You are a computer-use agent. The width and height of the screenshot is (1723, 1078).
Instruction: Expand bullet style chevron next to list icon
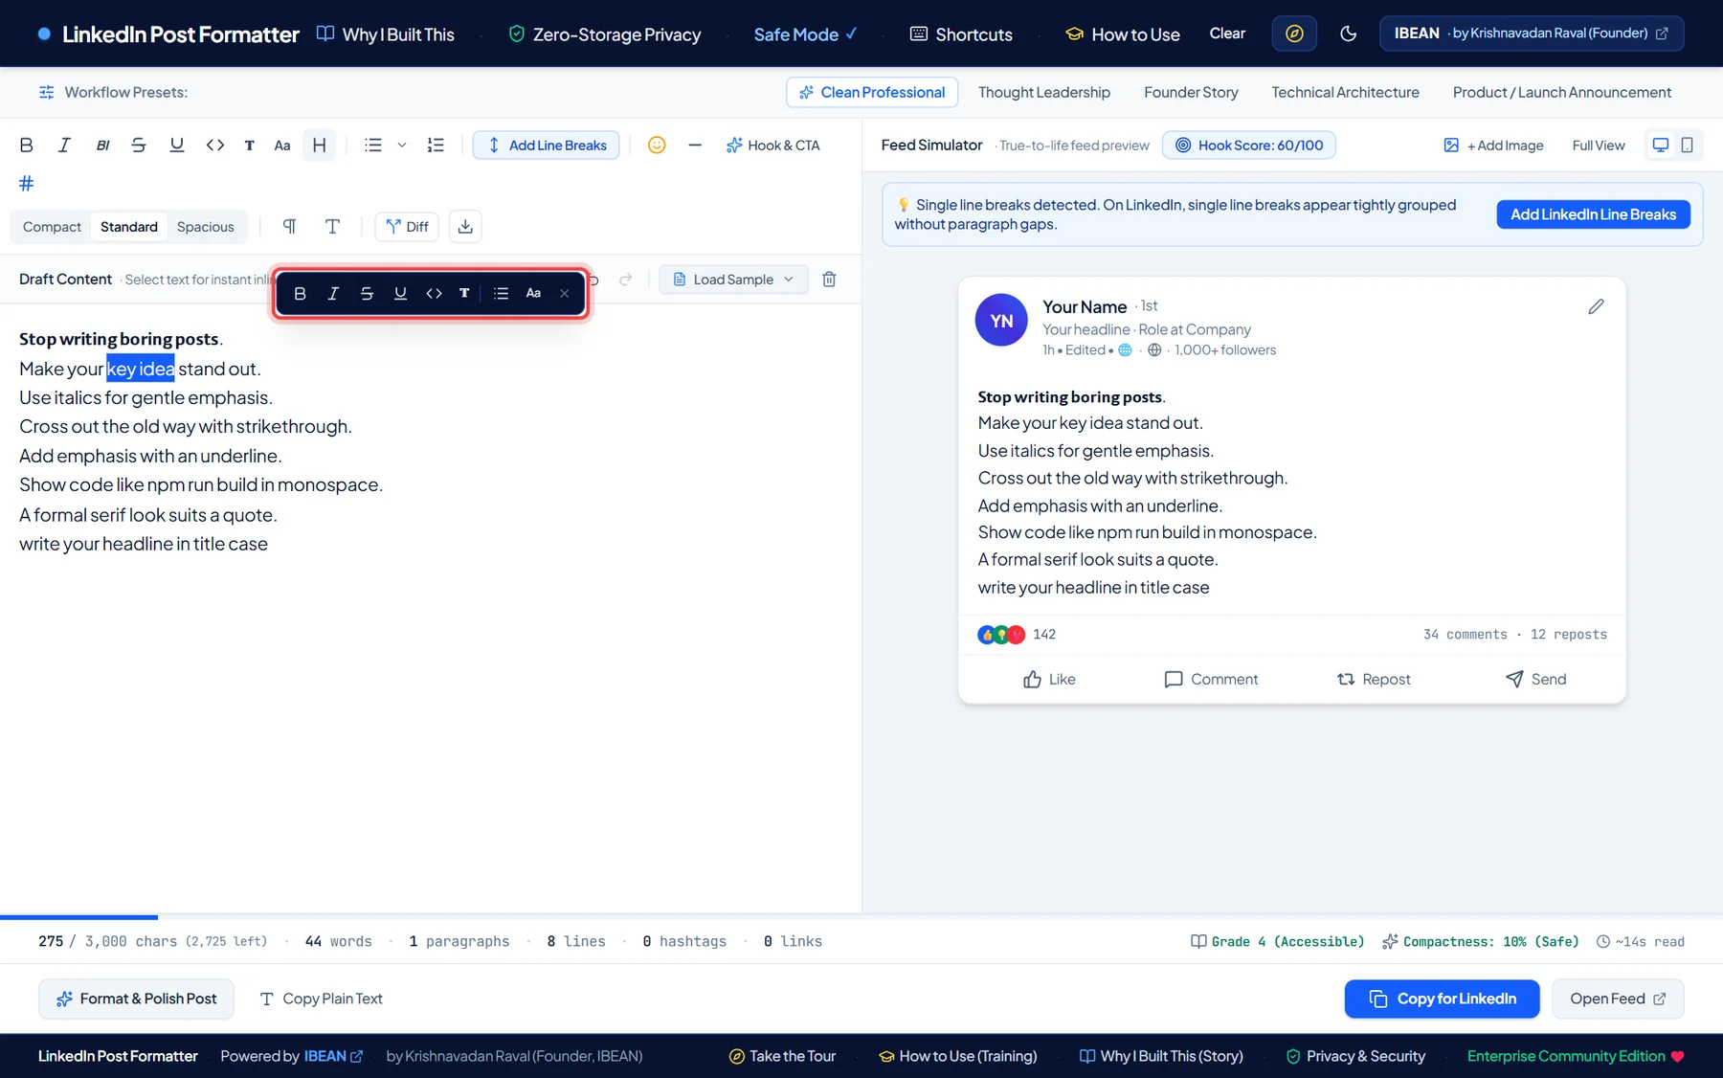(x=402, y=146)
